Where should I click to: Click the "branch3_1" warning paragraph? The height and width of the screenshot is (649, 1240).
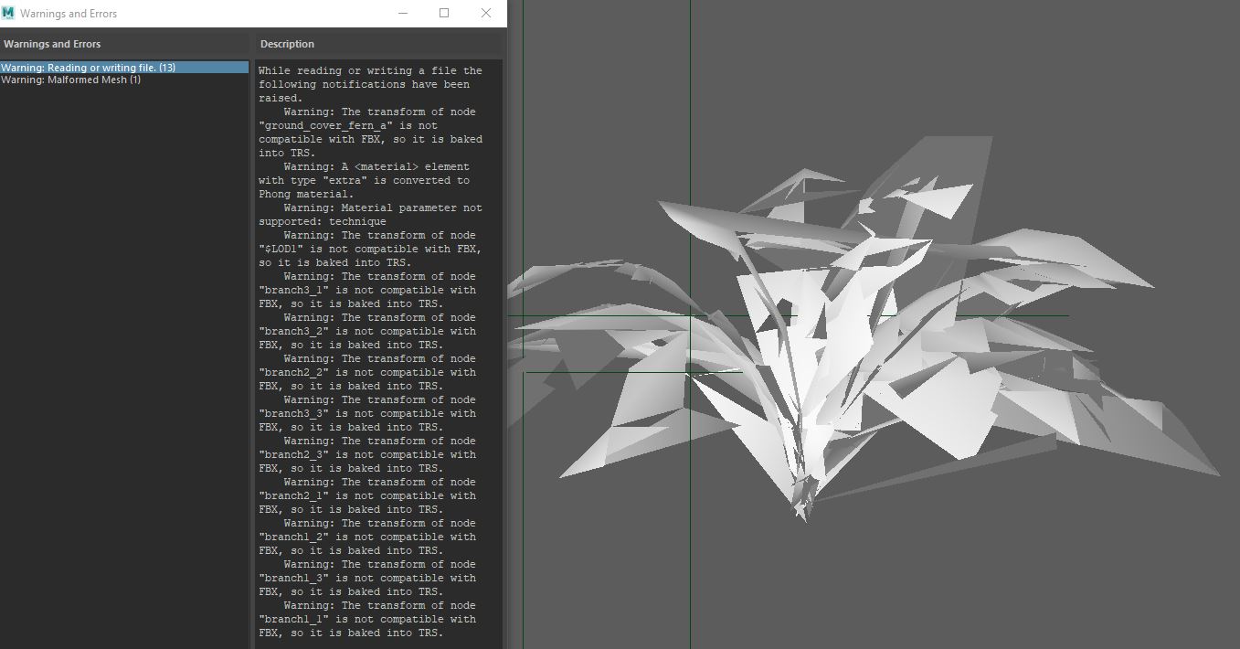pos(366,290)
